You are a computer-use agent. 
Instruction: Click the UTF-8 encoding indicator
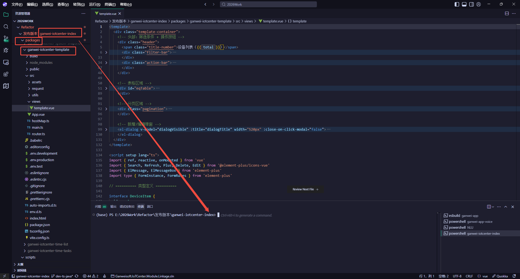coord(457,276)
